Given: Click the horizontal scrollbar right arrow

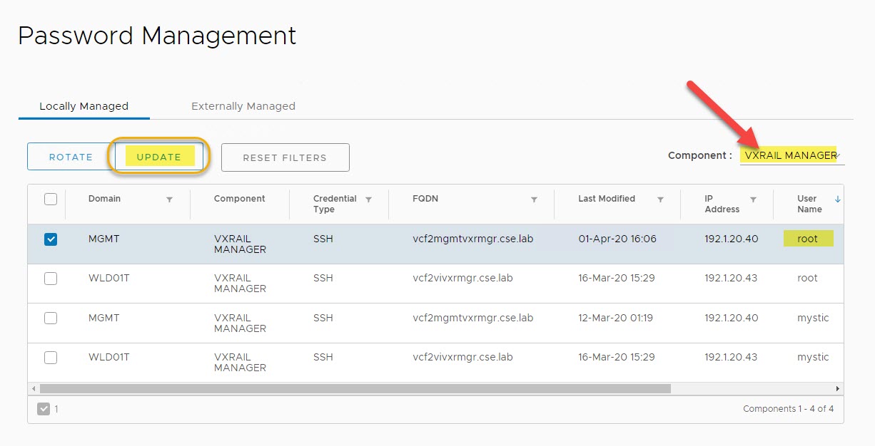Looking at the screenshot, I should (838, 389).
